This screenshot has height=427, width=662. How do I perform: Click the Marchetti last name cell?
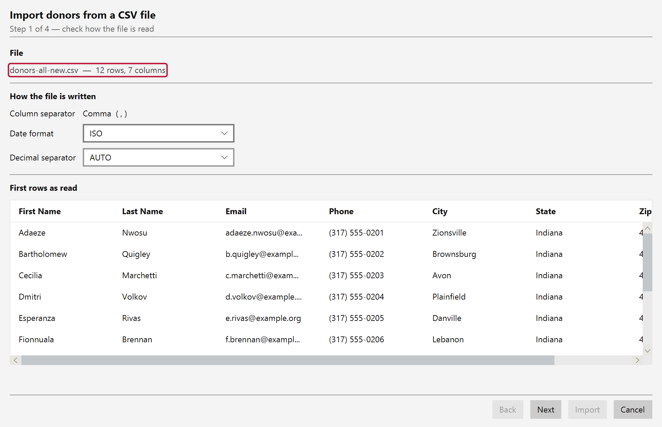click(x=139, y=275)
